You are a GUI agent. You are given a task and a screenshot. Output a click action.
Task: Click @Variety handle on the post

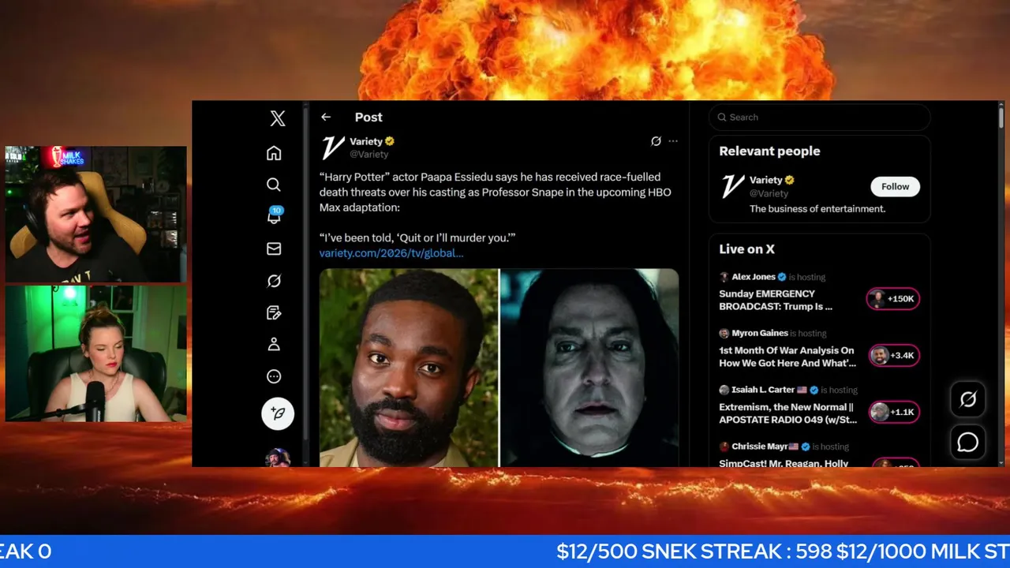click(x=369, y=155)
